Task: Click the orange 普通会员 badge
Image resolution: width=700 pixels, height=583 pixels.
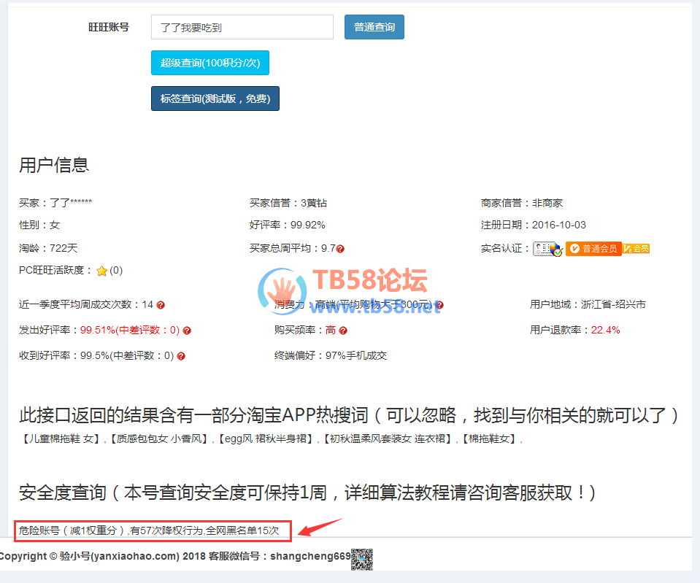Action: click(593, 249)
